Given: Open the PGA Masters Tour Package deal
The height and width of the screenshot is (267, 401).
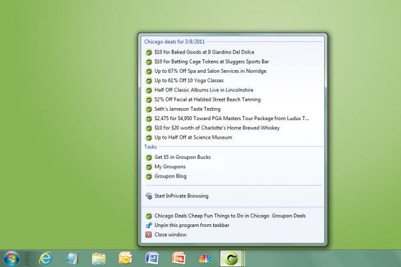Looking at the screenshot, I should (x=232, y=119).
